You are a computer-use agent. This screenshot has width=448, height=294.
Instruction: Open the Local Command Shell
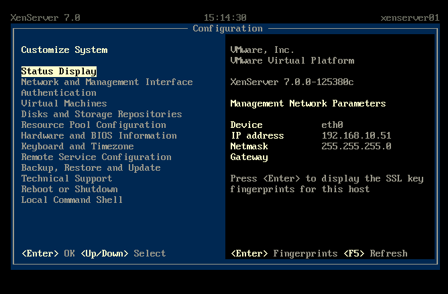(72, 200)
